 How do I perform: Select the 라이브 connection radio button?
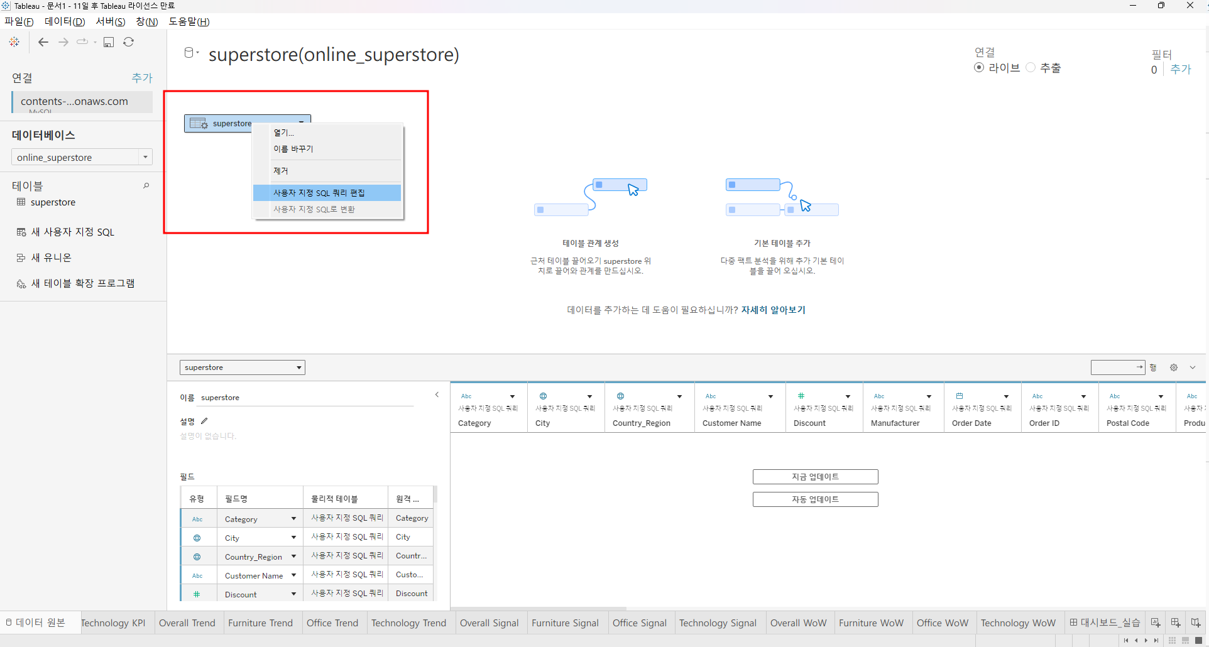(x=979, y=68)
